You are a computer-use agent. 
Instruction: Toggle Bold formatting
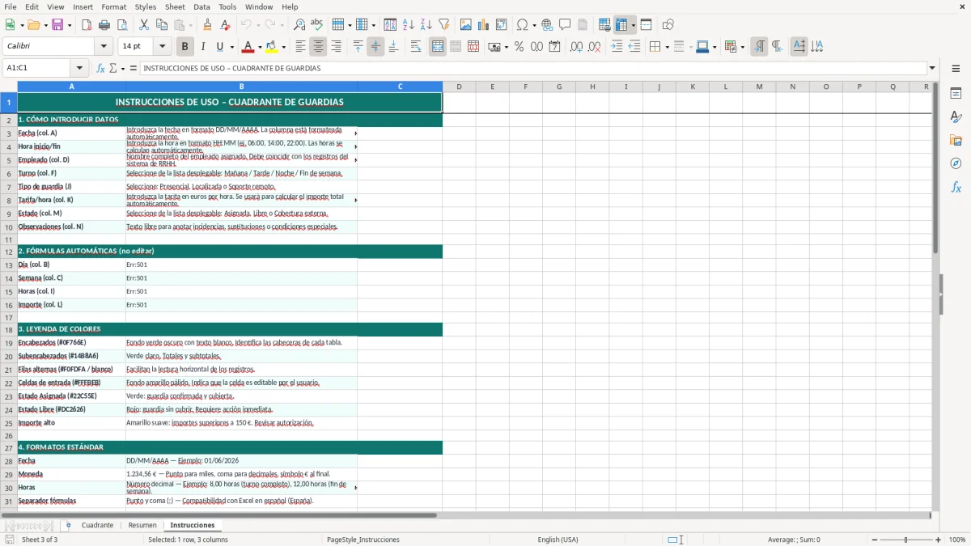(185, 47)
